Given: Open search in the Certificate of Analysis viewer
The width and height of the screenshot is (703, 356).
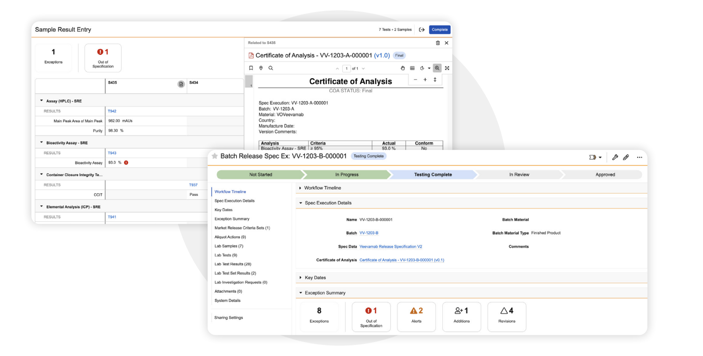Looking at the screenshot, I should [x=270, y=68].
